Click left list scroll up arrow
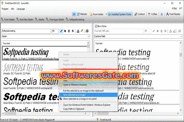 click(88, 43)
